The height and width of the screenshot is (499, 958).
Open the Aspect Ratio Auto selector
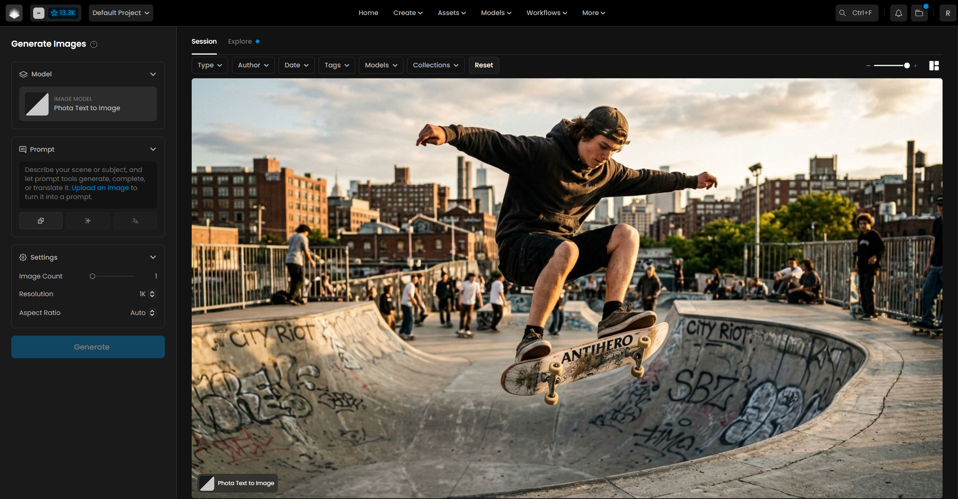pos(142,313)
